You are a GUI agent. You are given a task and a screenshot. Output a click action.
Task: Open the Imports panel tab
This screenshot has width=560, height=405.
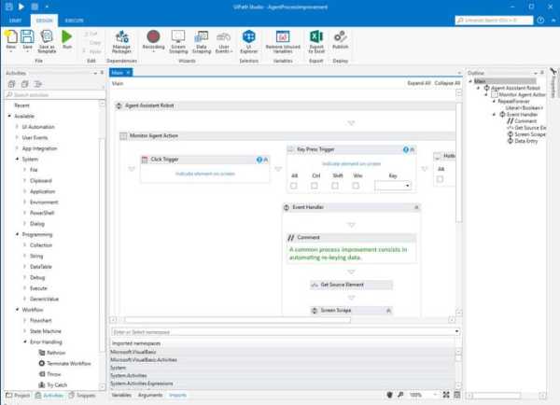coord(177,395)
